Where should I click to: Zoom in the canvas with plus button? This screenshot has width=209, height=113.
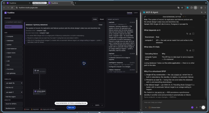(102, 105)
